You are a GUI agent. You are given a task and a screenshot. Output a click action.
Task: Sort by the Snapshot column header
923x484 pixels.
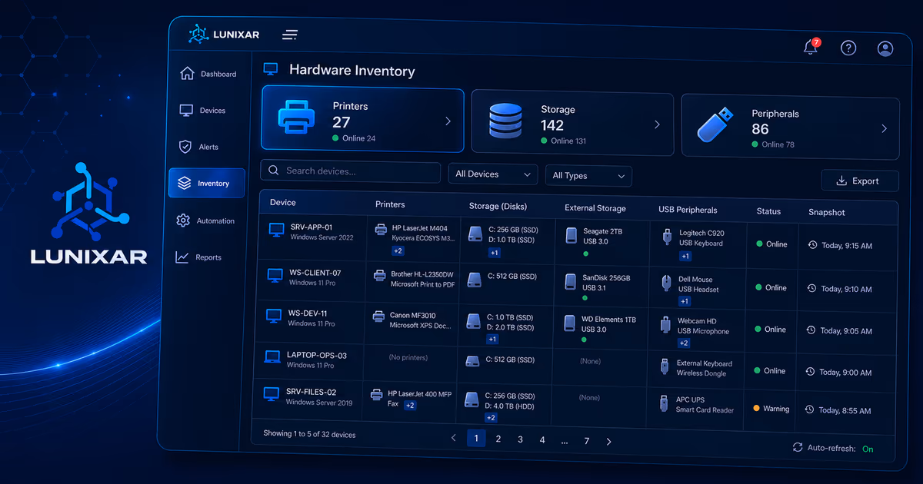click(x=827, y=212)
